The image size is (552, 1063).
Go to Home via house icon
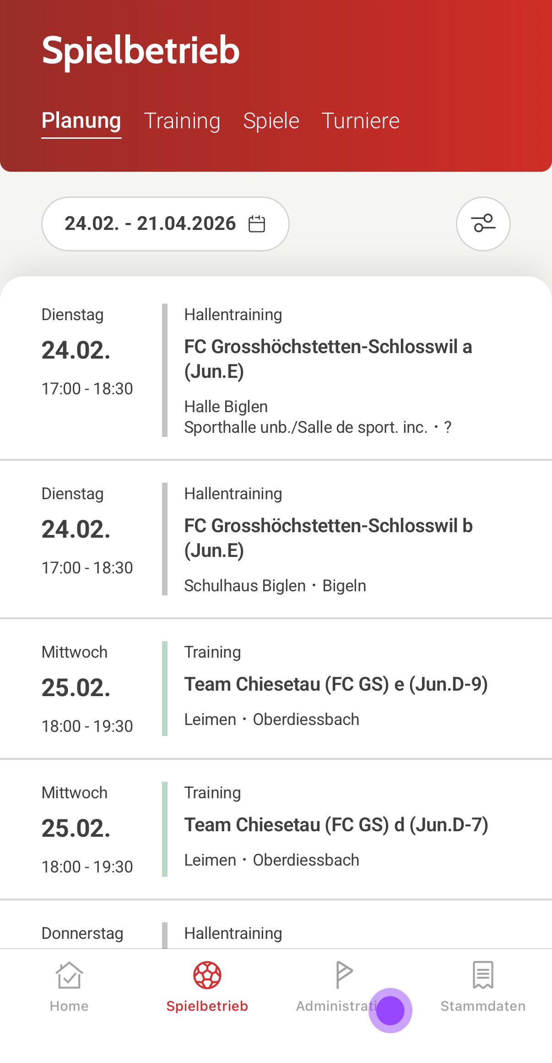[x=69, y=975]
